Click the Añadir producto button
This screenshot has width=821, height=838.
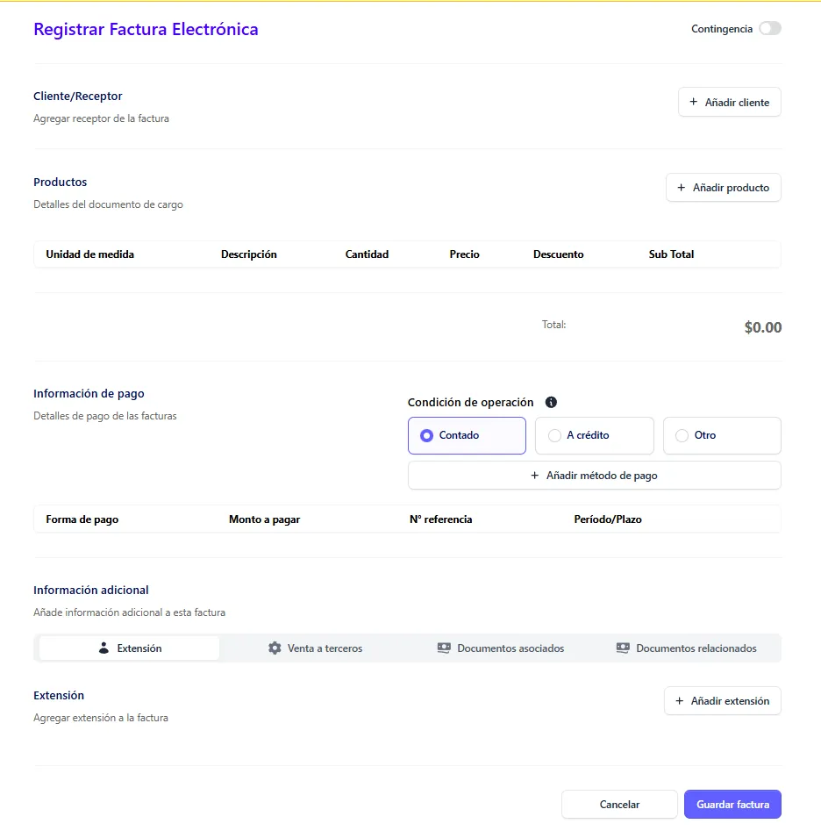(723, 188)
